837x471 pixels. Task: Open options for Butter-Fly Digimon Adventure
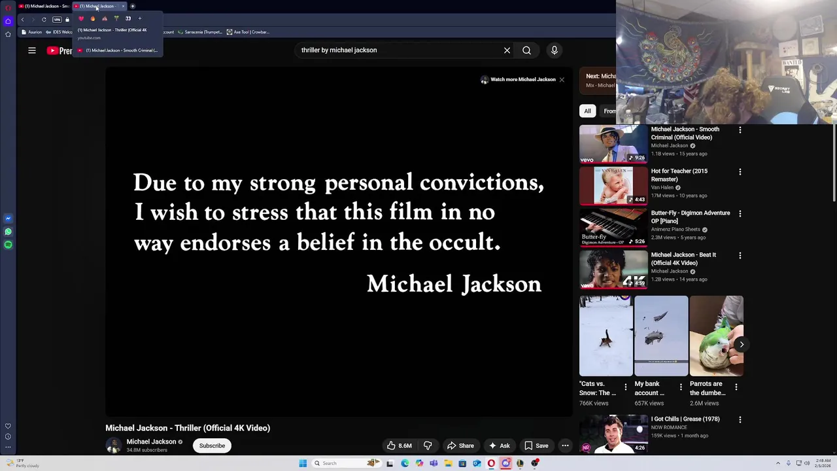point(740,214)
